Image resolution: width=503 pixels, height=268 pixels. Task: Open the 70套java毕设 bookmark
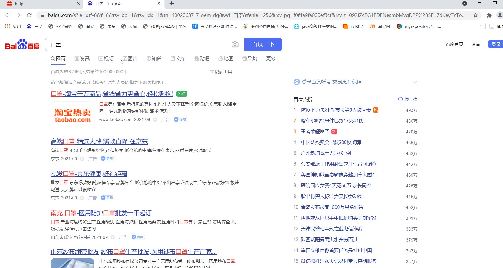(x=165, y=26)
